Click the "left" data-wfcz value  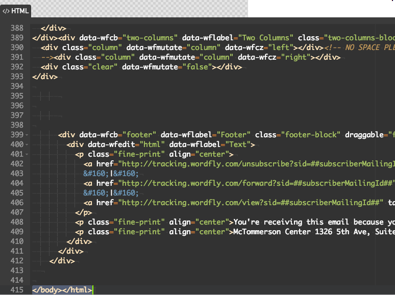pos(281,47)
